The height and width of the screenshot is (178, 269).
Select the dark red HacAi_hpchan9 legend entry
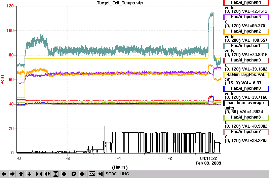246,60
